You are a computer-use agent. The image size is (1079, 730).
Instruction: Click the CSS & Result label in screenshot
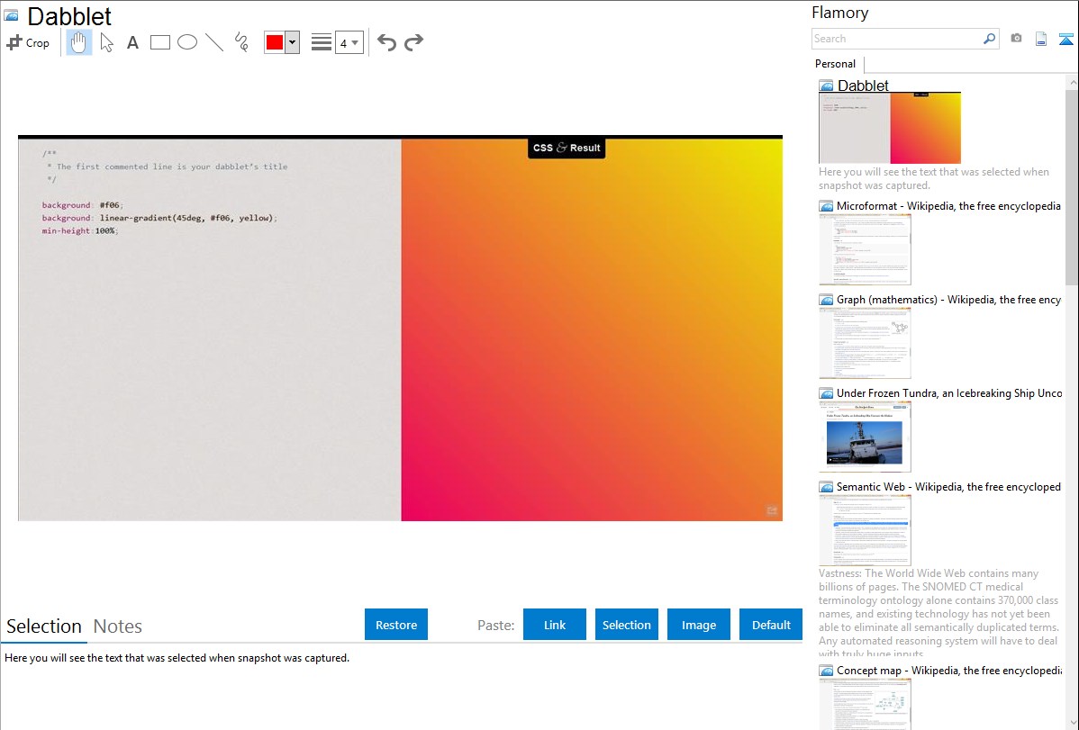[x=567, y=148]
